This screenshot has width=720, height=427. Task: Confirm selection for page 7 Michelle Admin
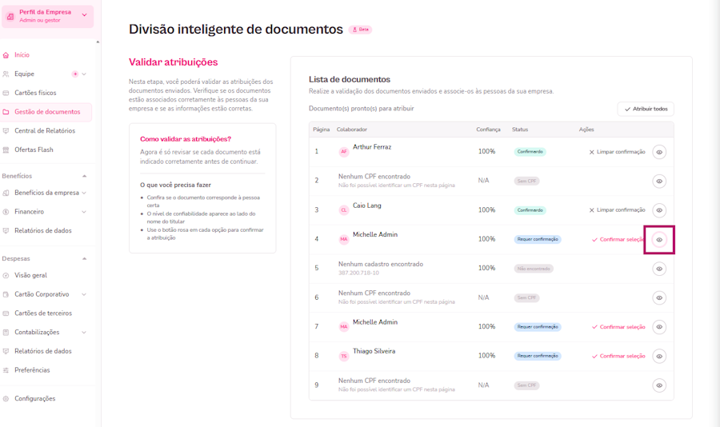618,327
